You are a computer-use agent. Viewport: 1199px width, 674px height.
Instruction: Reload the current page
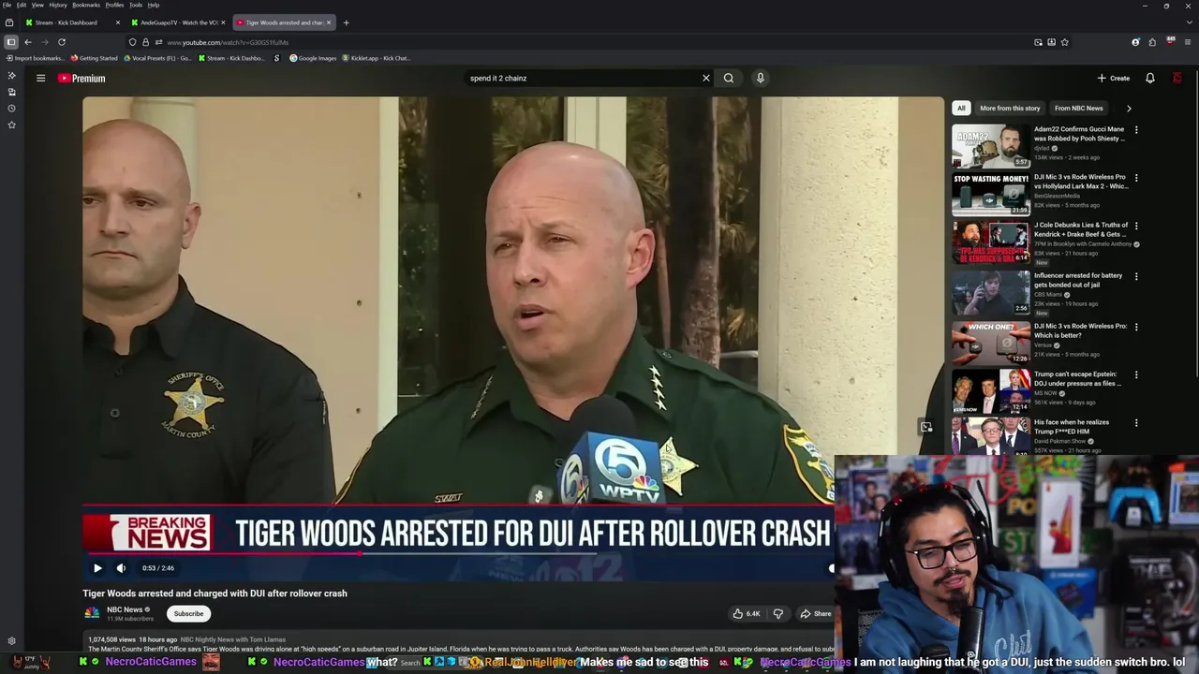point(62,42)
